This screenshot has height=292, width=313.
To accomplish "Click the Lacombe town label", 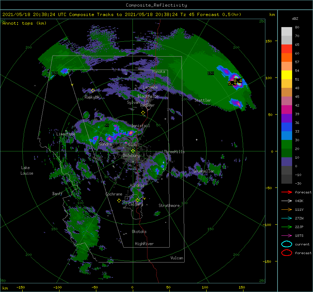I will click(x=150, y=87).
